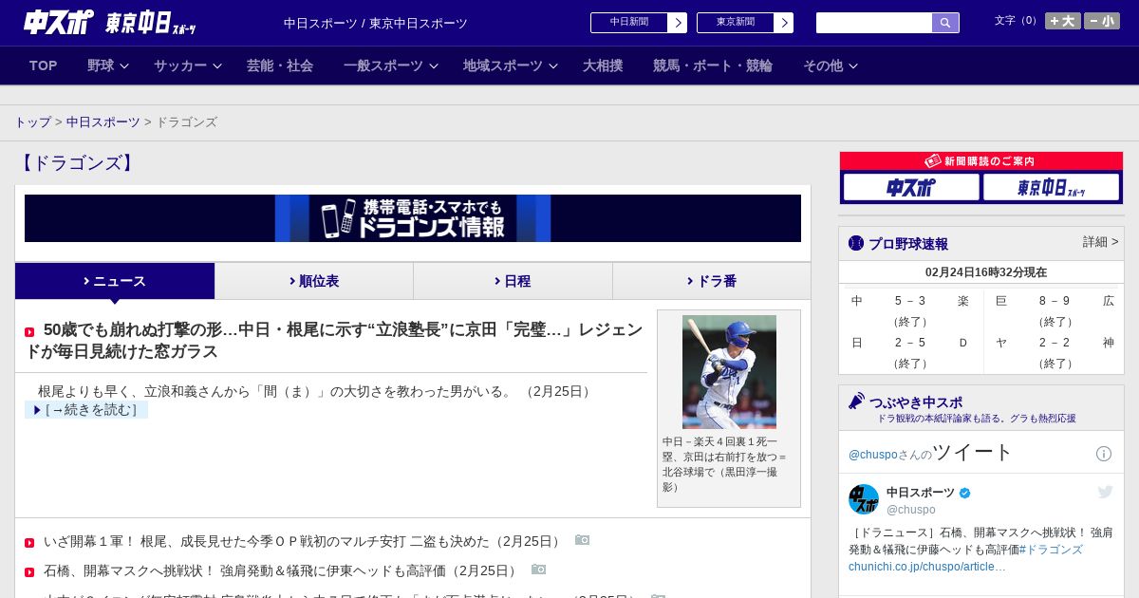Viewport: 1139px width, 598px height.
Task: Open the TOP menu item
Action: (44, 65)
